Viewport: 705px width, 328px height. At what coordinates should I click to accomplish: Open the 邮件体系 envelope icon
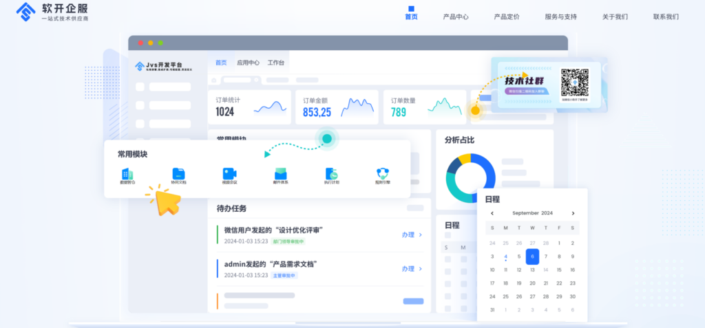280,174
